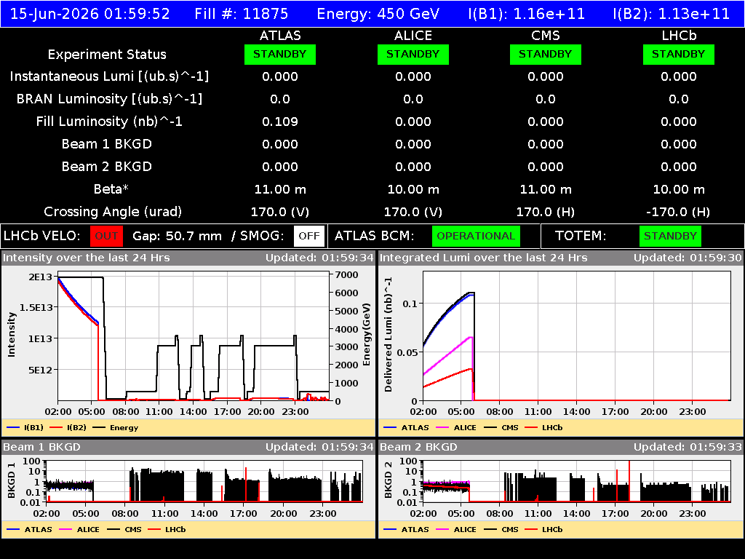The height and width of the screenshot is (559, 745).
Task: Click the Experiment Status row label
Action: [107, 55]
